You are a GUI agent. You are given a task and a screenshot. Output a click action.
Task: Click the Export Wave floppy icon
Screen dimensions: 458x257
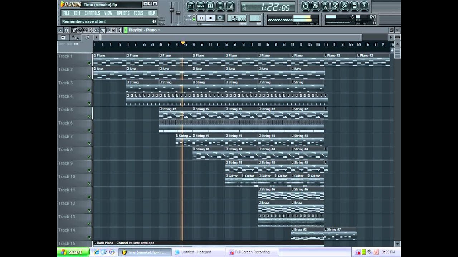tap(325, 6)
